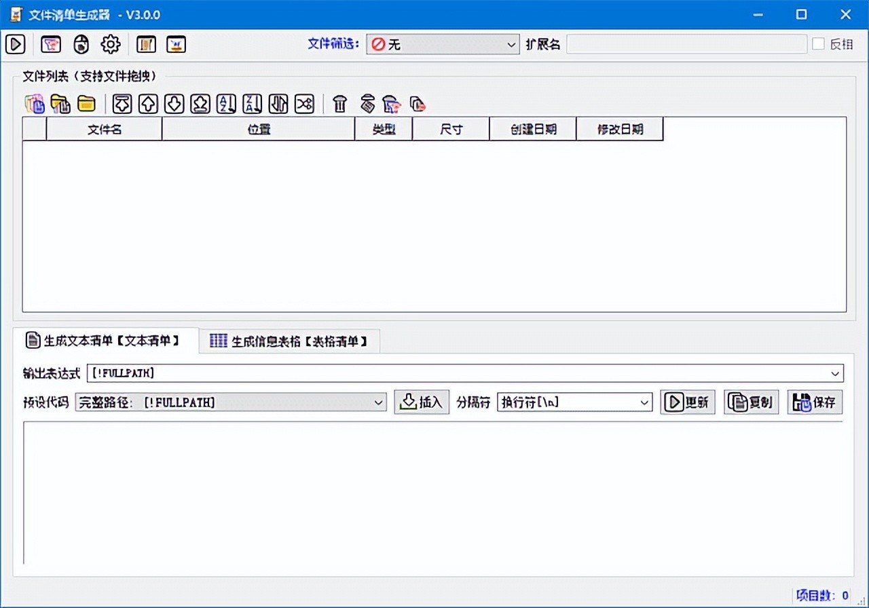This screenshot has height=608, width=869.
Task: Expand the 输出表达式 combo box arrow
Action: (835, 373)
